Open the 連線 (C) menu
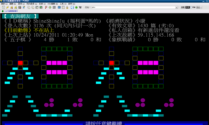This screenshot has height=125, width=209. [x=4, y=4]
